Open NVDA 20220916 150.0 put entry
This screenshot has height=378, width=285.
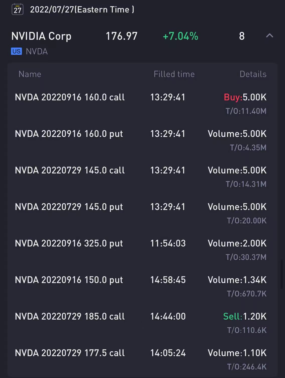(x=142, y=287)
